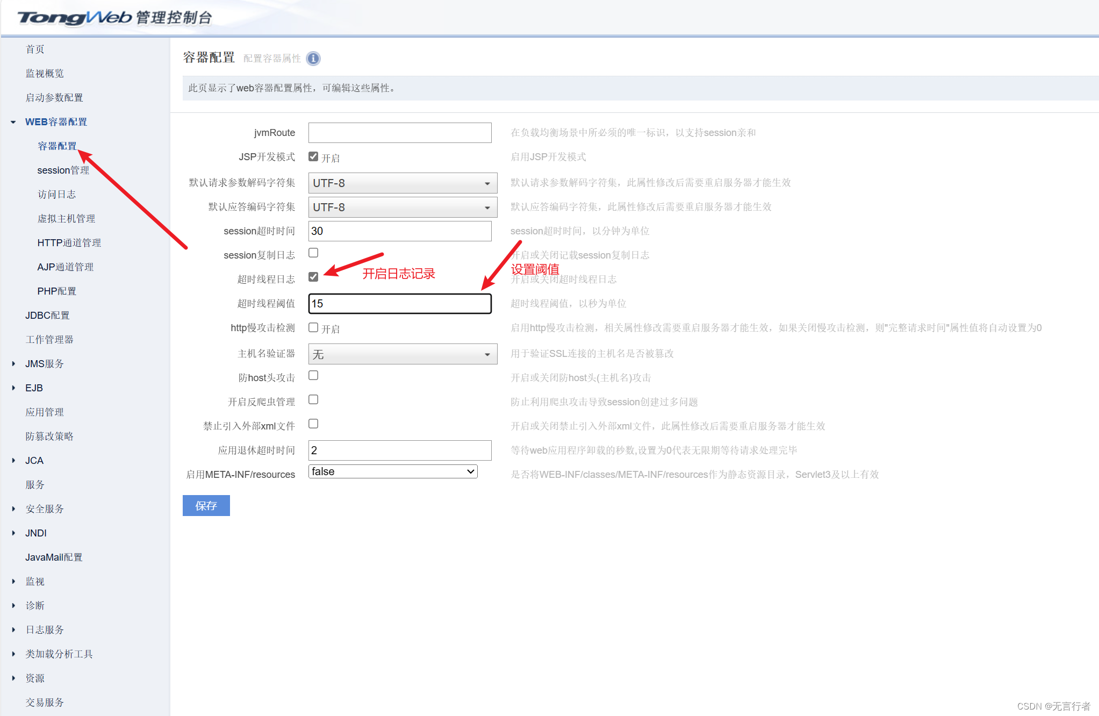1099x716 pixels.
Task: Click the blue info icon beside 容器配置
Action: (x=313, y=59)
